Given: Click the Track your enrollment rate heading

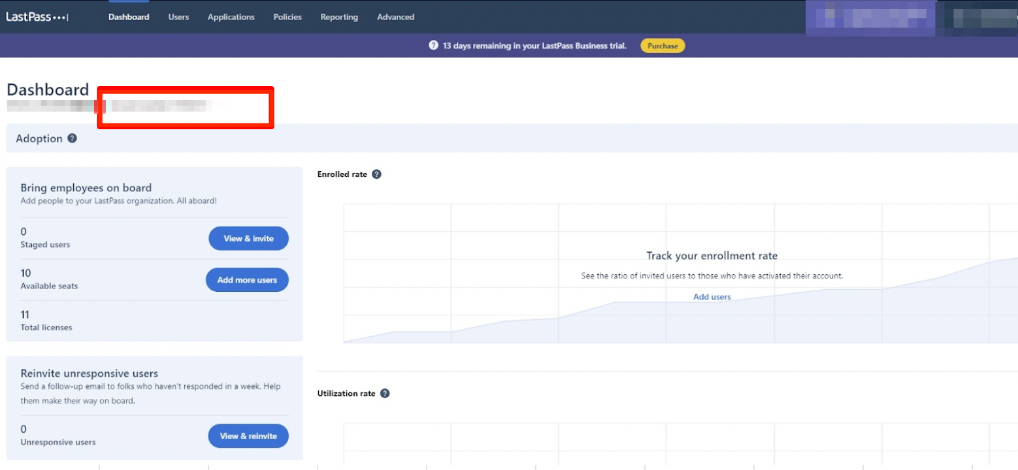Looking at the screenshot, I should 712,256.
